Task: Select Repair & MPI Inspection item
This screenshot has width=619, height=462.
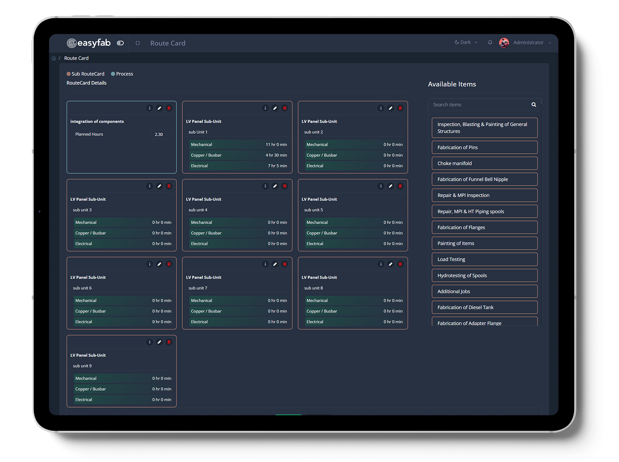Action: point(485,195)
